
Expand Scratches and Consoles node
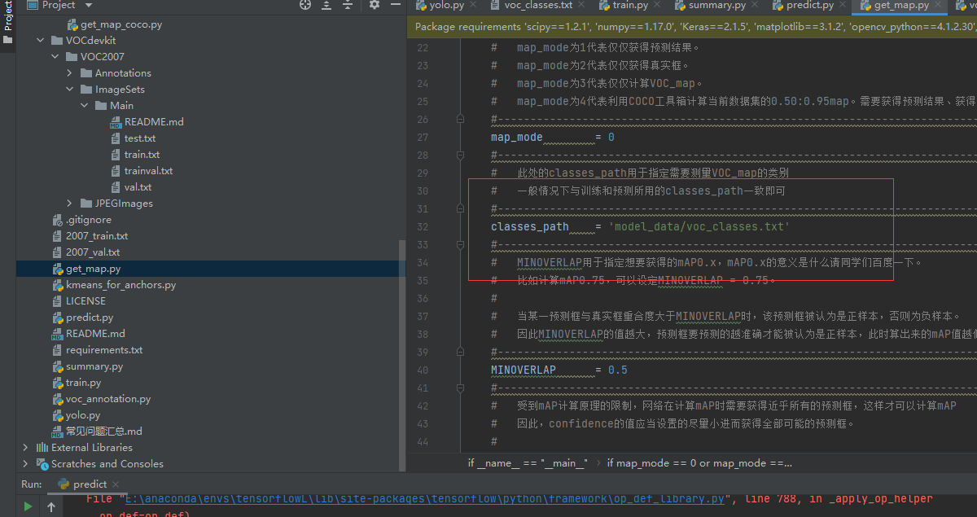tap(26, 464)
